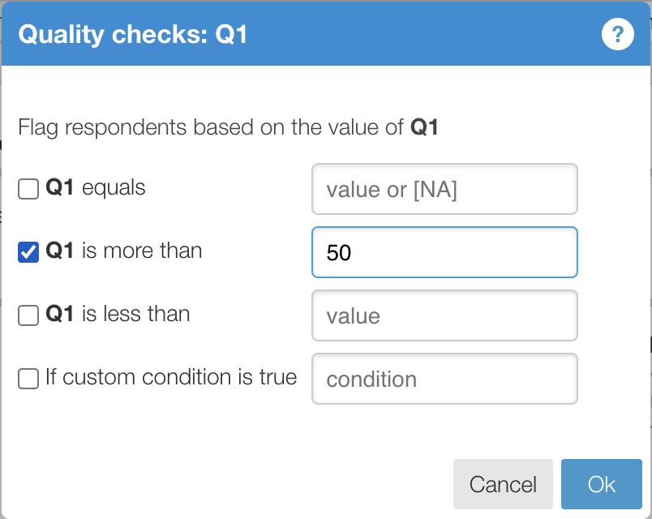The image size is (652, 519).
Task: Edit the threshold value of 50
Action: [444, 252]
